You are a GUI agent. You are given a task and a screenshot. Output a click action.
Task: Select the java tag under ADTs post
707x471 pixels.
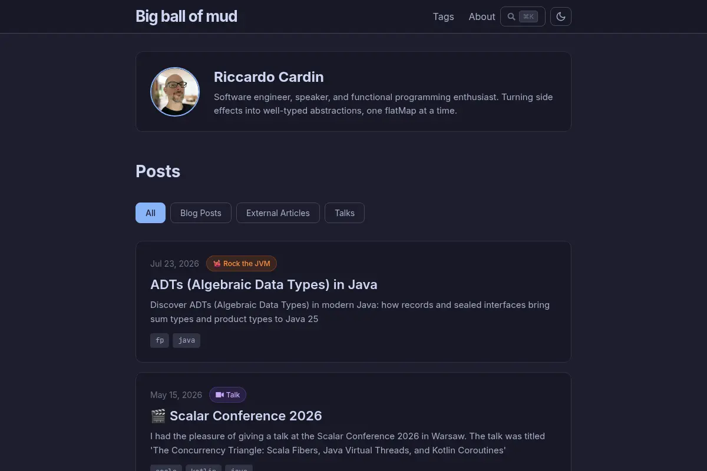click(x=186, y=340)
